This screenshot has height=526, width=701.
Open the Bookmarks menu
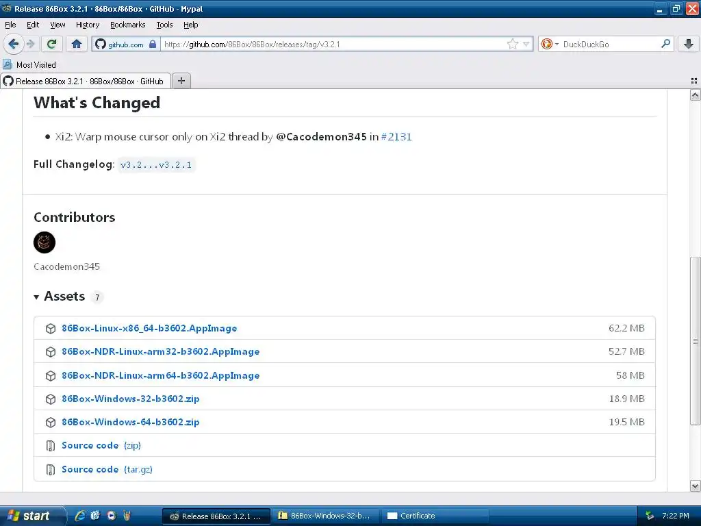coord(127,25)
